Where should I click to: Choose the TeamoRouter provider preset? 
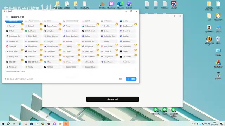pos(52,26)
